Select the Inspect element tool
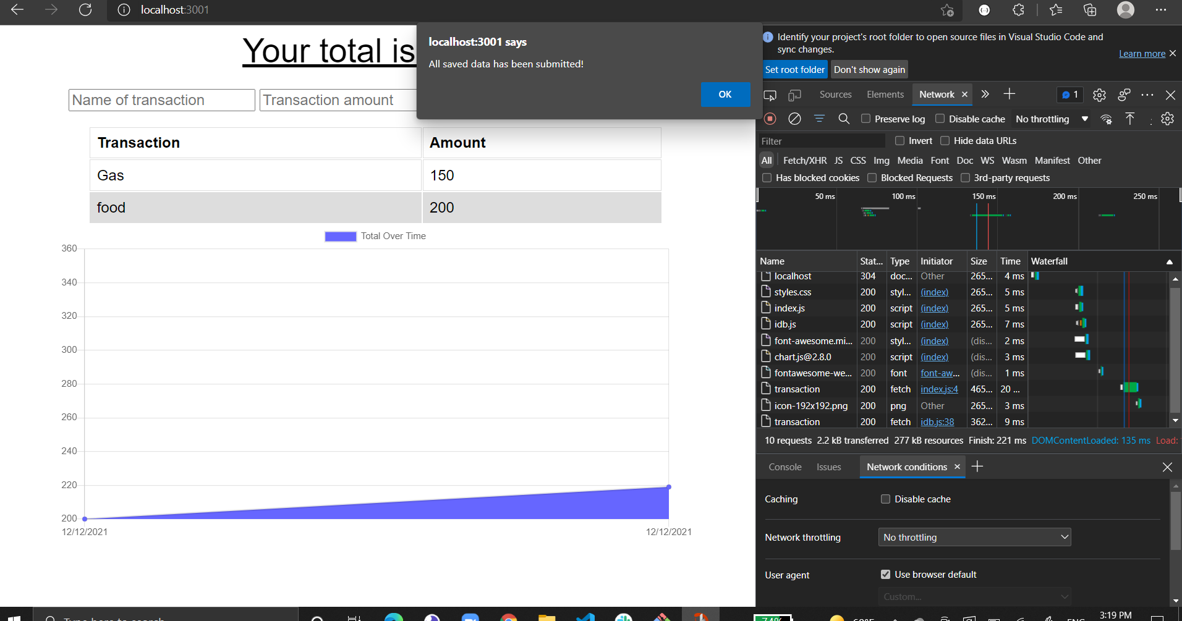Screen dimensions: 1182x621 pos(770,94)
